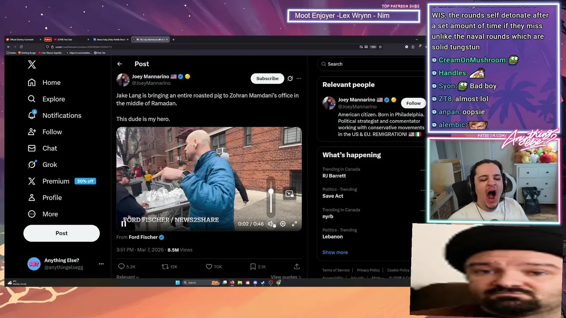
Task: Open the Windows Start menu
Action: [x=178, y=283]
